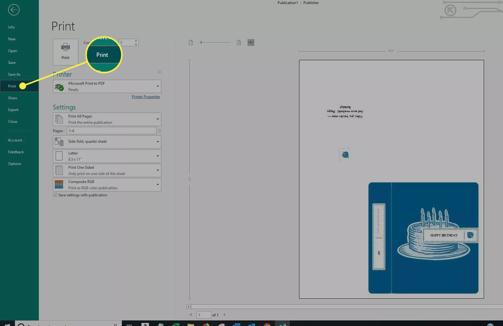Open the Export page
Viewport: 503px width, 326px height.
click(x=13, y=110)
